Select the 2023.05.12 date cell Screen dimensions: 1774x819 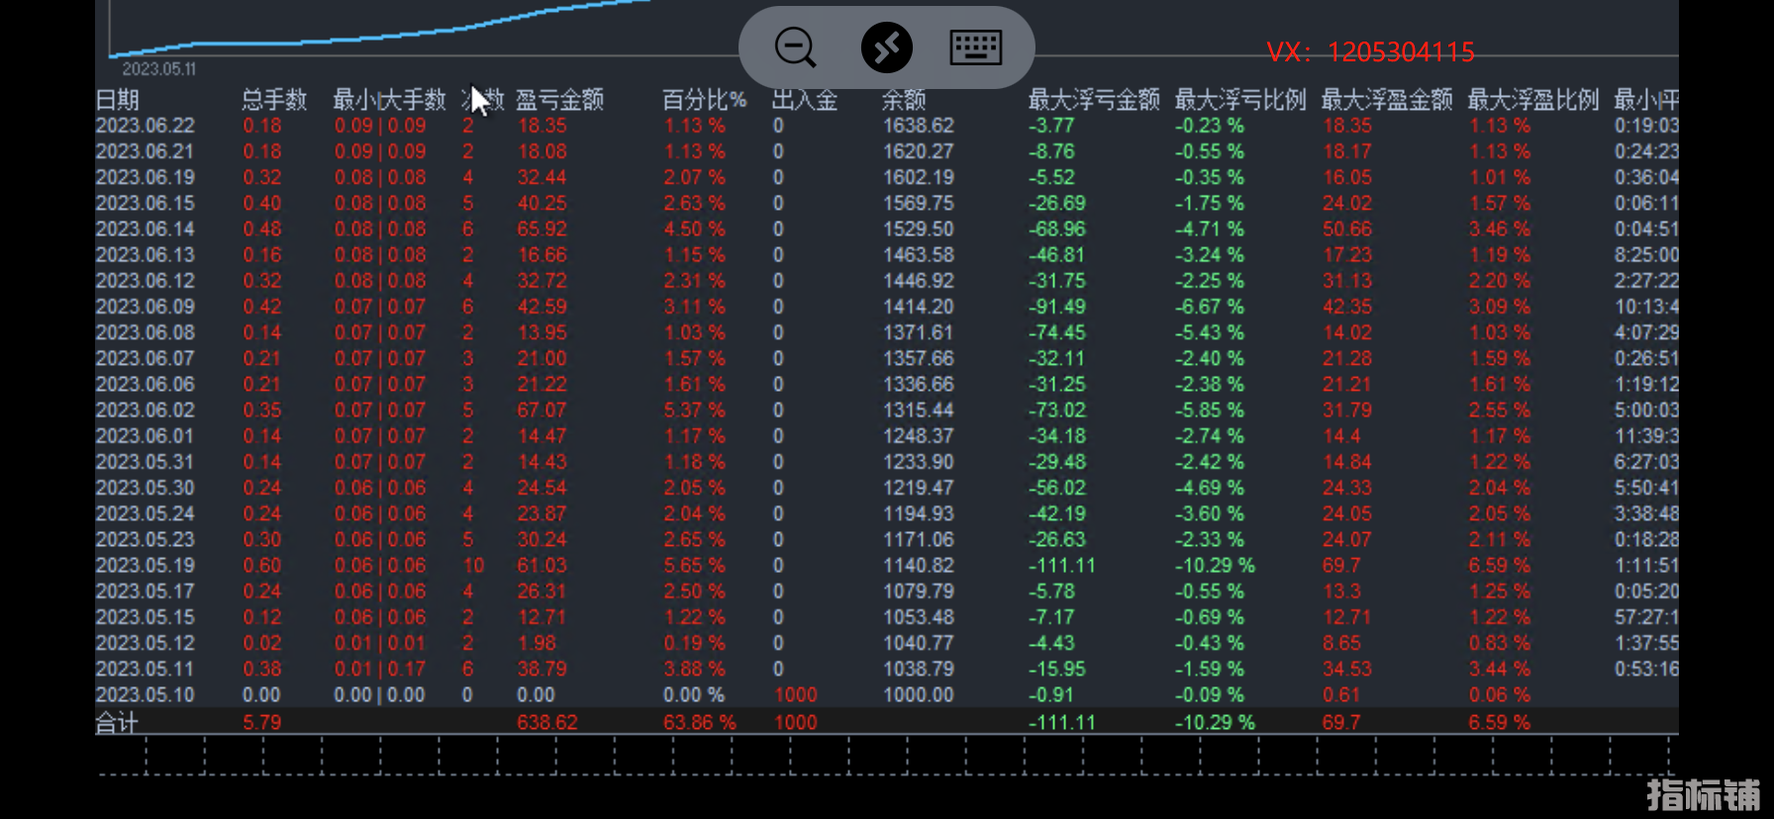click(x=145, y=643)
